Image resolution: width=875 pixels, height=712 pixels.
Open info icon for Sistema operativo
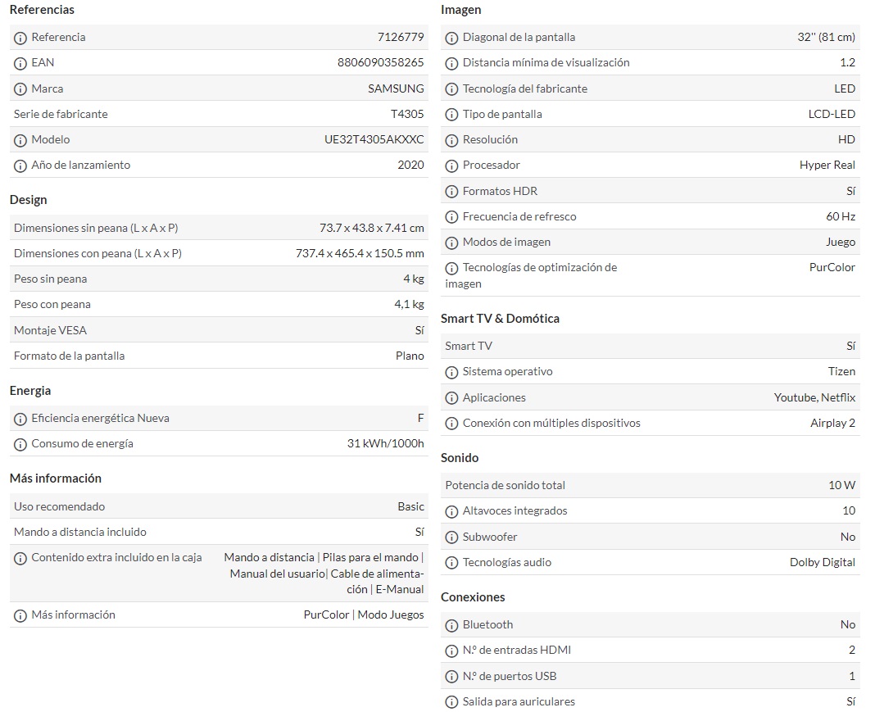pos(451,372)
